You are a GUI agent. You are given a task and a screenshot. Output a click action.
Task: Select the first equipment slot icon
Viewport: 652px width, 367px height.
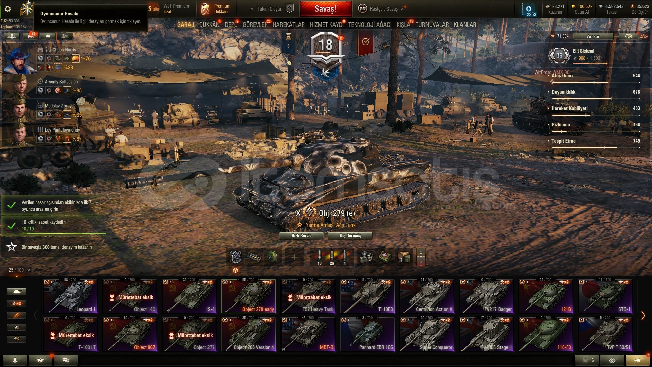(x=235, y=257)
